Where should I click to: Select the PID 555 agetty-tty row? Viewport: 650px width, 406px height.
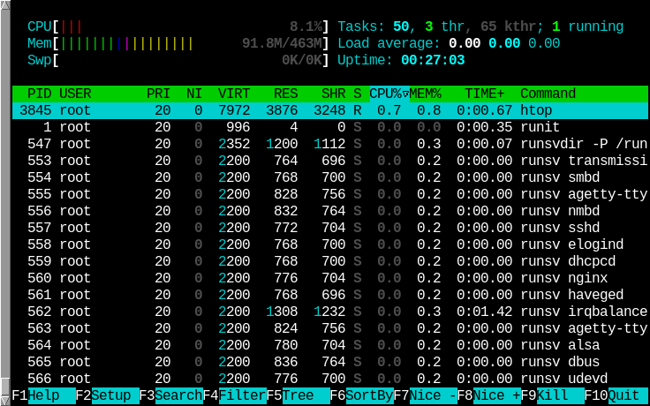pos(330,194)
